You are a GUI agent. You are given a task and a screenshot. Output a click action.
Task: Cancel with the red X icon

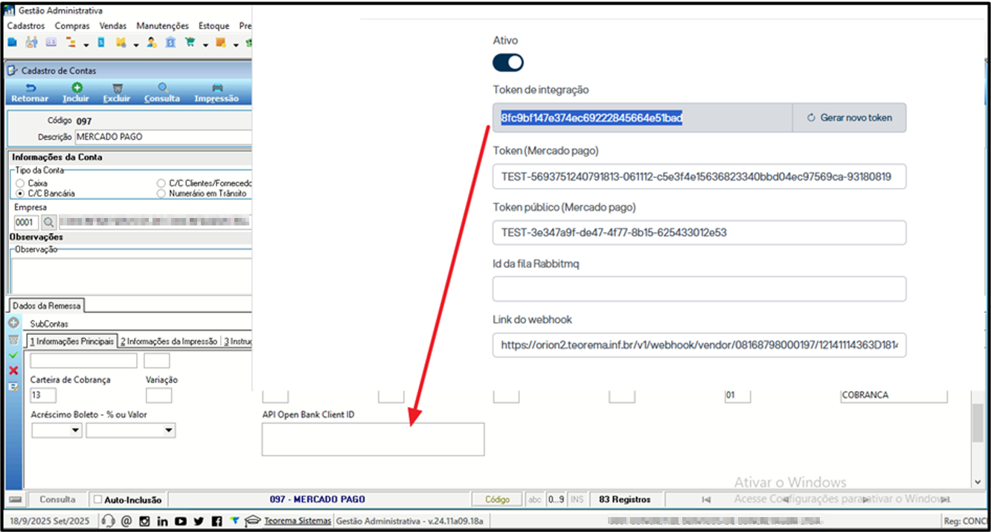[13, 371]
